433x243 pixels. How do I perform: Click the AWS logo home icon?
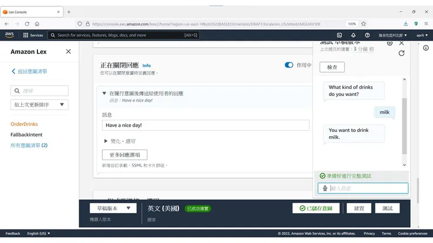coord(9,34)
